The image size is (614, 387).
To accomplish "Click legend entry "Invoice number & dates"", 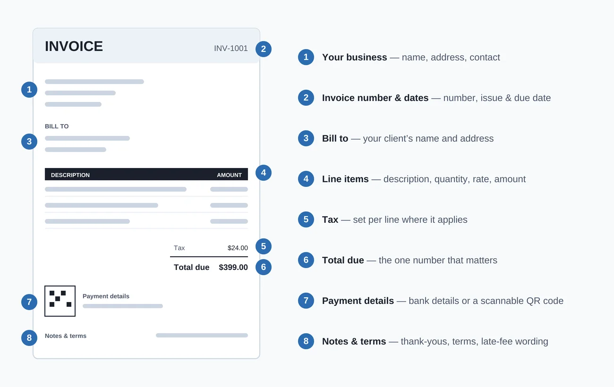I will 436,98.
